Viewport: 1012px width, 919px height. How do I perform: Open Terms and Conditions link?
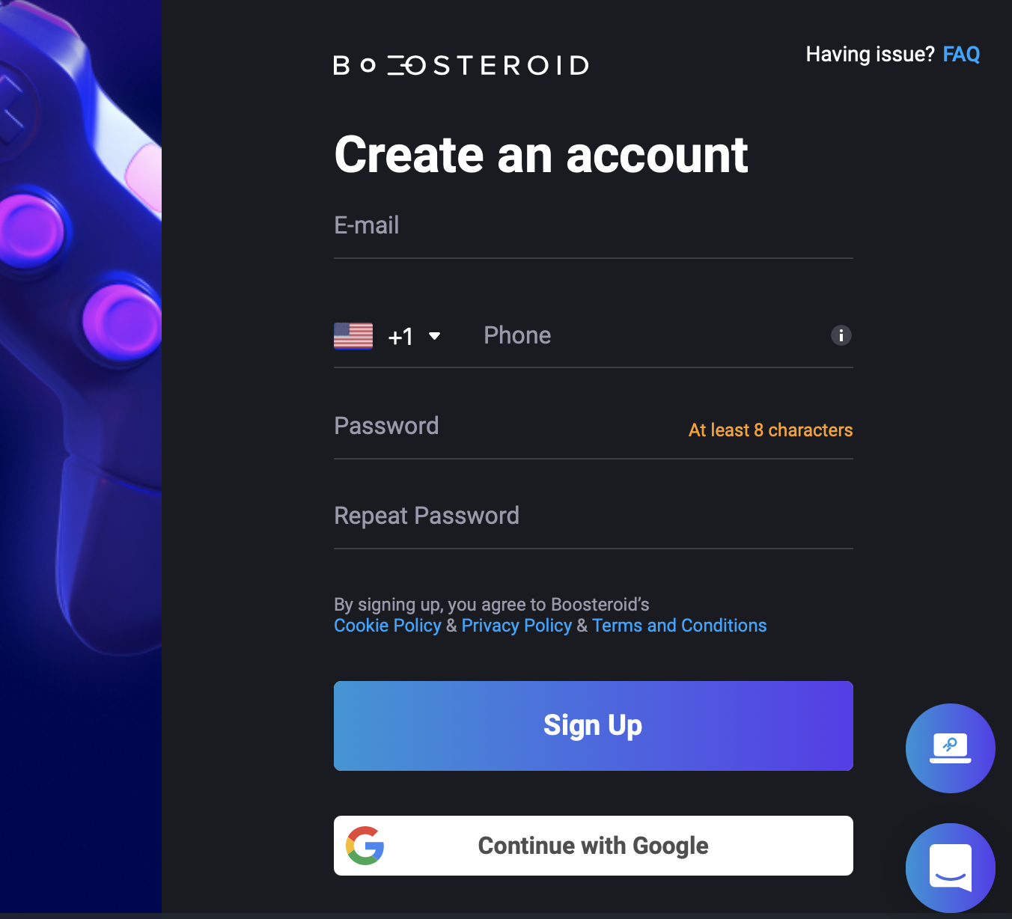(x=680, y=626)
